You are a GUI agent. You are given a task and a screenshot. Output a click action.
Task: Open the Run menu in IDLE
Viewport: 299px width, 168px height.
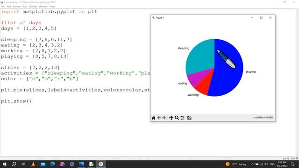(x=24, y=7)
